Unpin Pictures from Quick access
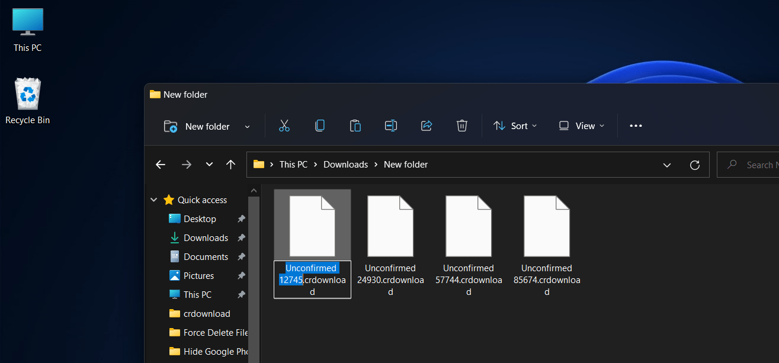 pyautogui.click(x=241, y=275)
